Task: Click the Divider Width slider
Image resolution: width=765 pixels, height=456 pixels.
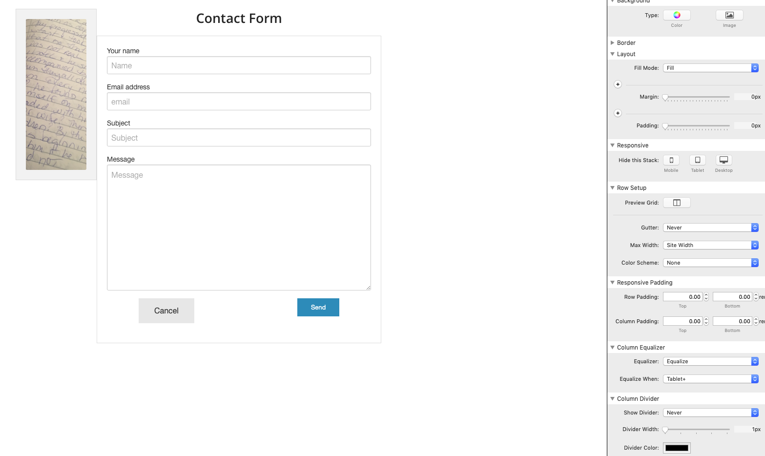Action: point(697,430)
